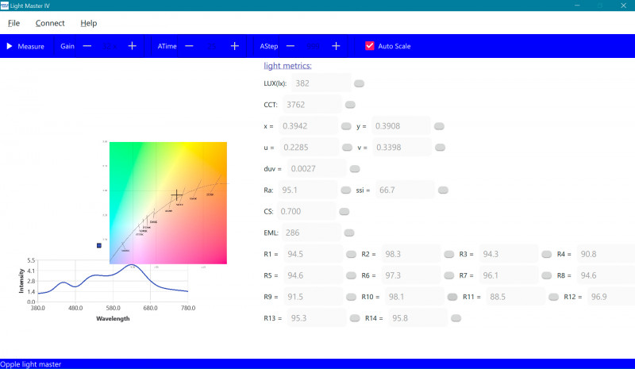Toggle the switch next to LUX(lx)
Image resolution: width=635 pixels, height=369 pixels.
pos(360,83)
